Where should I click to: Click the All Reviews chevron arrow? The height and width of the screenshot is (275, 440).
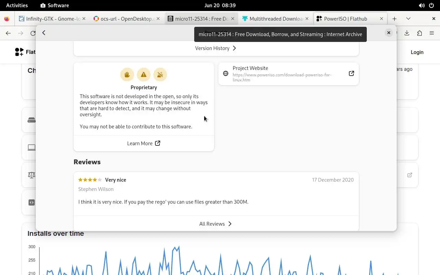coord(230,224)
